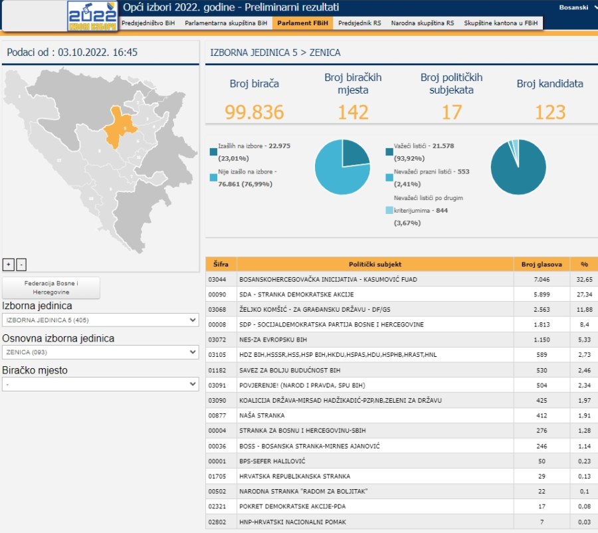The image size is (598, 533).
Task: Switch to Predsjedništvo BiH tab
Action: coord(149,23)
